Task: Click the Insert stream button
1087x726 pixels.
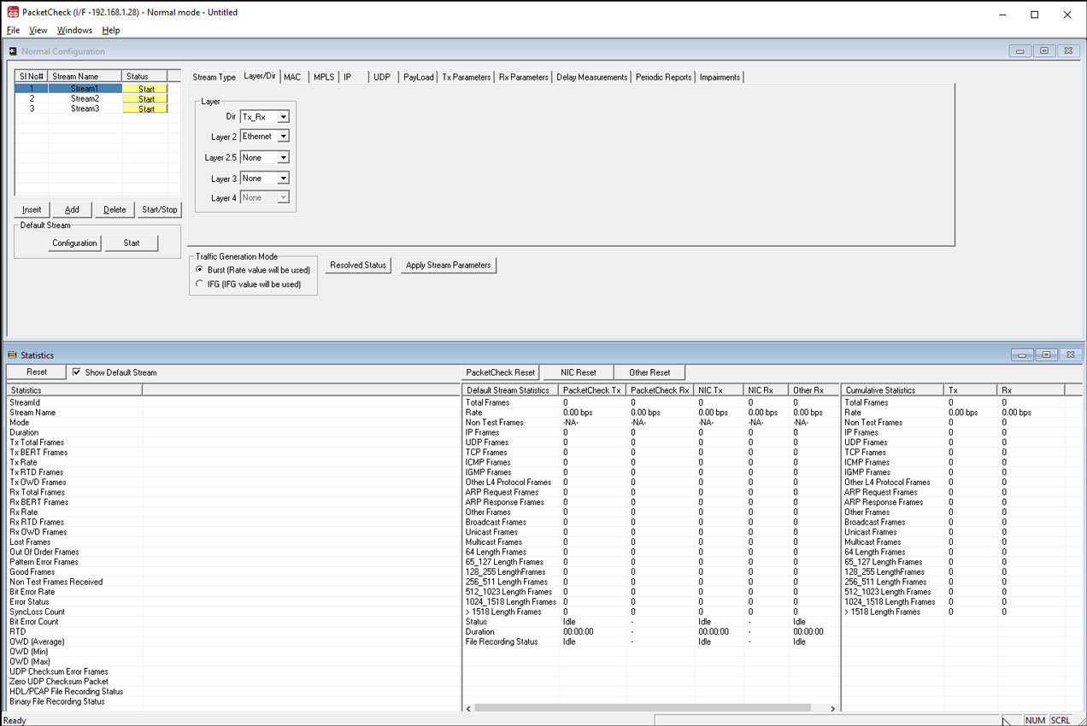Action: click(32, 209)
